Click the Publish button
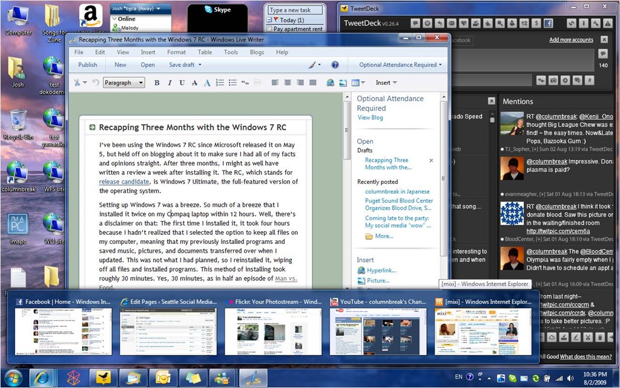The height and width of the screenshot is (388, 620). pos(88,65)
